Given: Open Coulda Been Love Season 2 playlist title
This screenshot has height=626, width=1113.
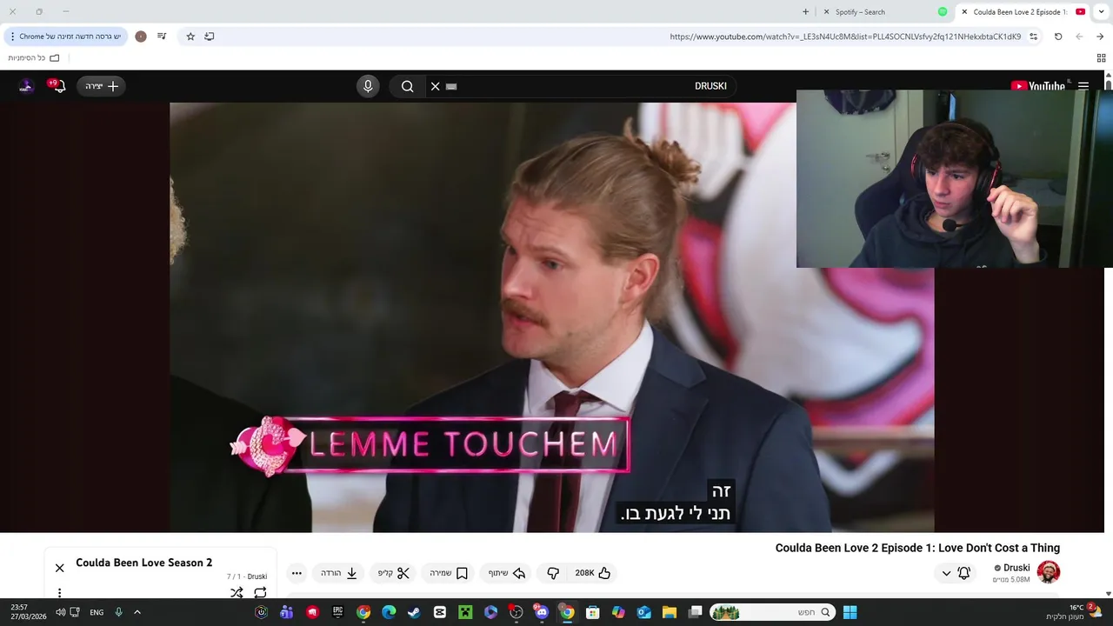Looking at the screenshot, I should tap(144, 563).
